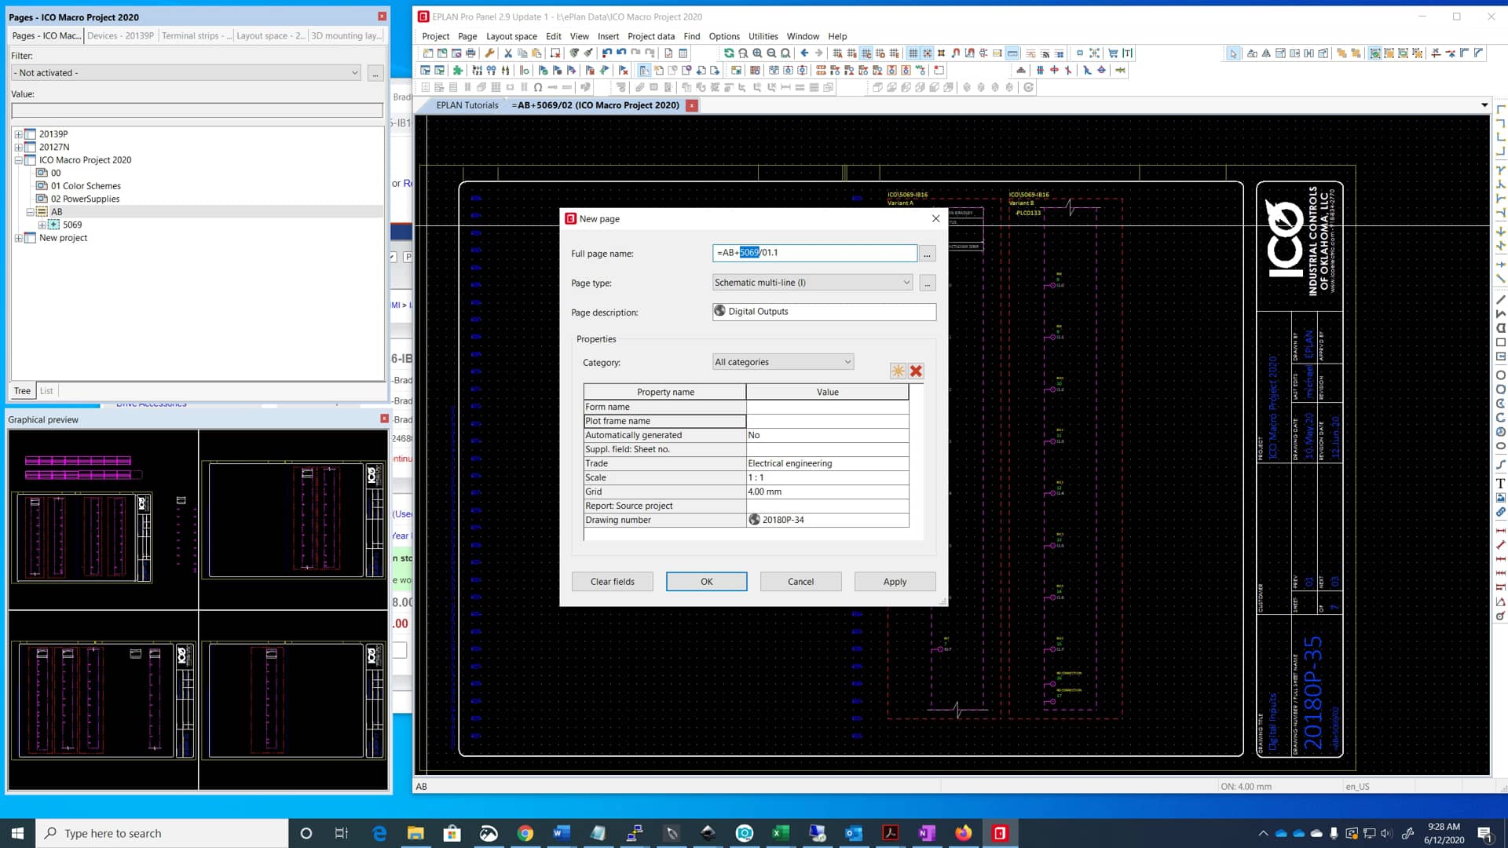Screen dimensions: 1508x848
Task: Open the Page type dropdown
Action: point(906,282)
